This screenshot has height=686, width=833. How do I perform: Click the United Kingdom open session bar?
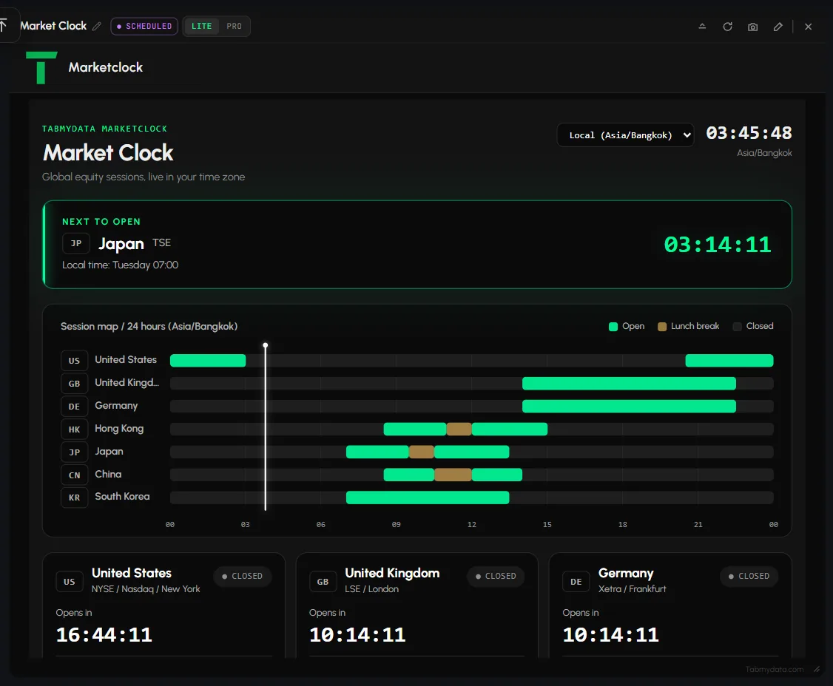629,384
